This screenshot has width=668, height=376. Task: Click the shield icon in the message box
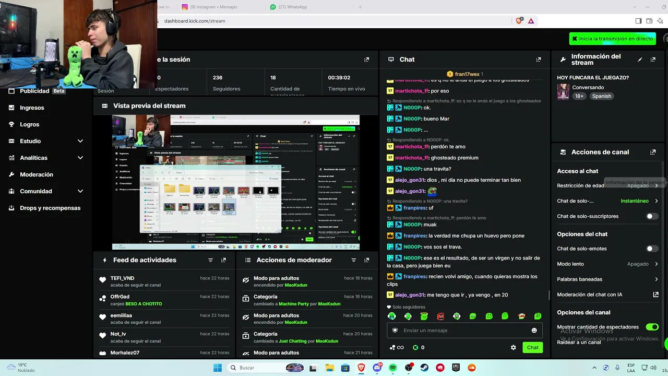click(395, 331)
